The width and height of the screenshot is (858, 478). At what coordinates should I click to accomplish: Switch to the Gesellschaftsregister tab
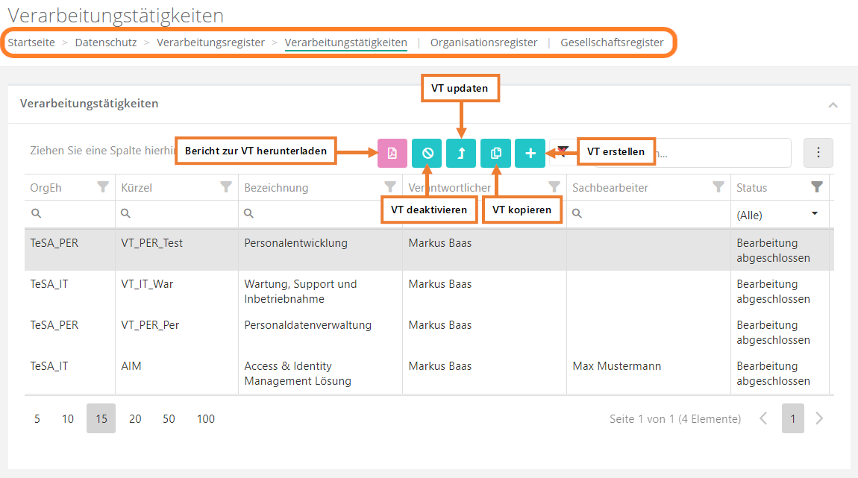[612, 43]
